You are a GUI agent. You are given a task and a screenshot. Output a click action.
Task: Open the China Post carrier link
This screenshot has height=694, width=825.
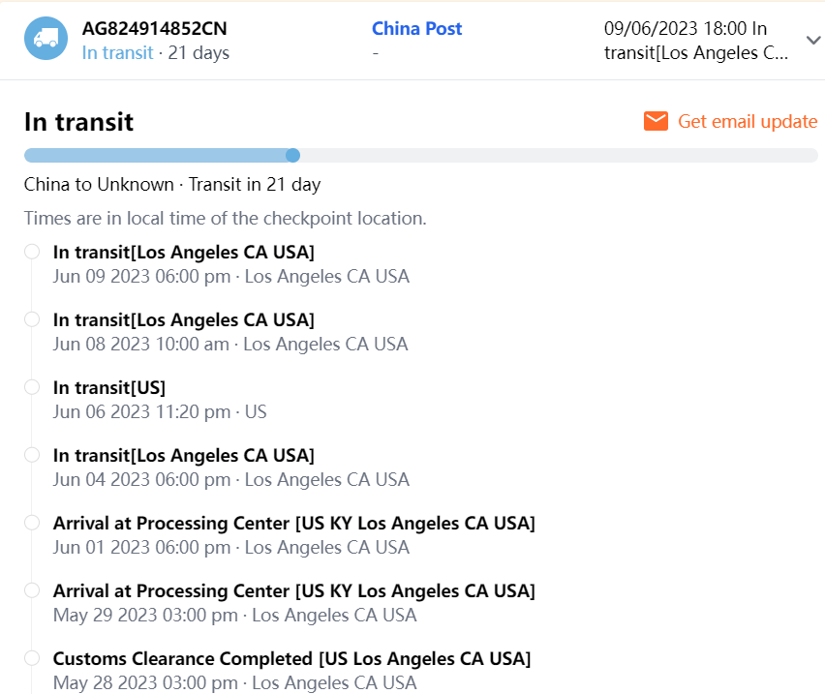[416, 29]
